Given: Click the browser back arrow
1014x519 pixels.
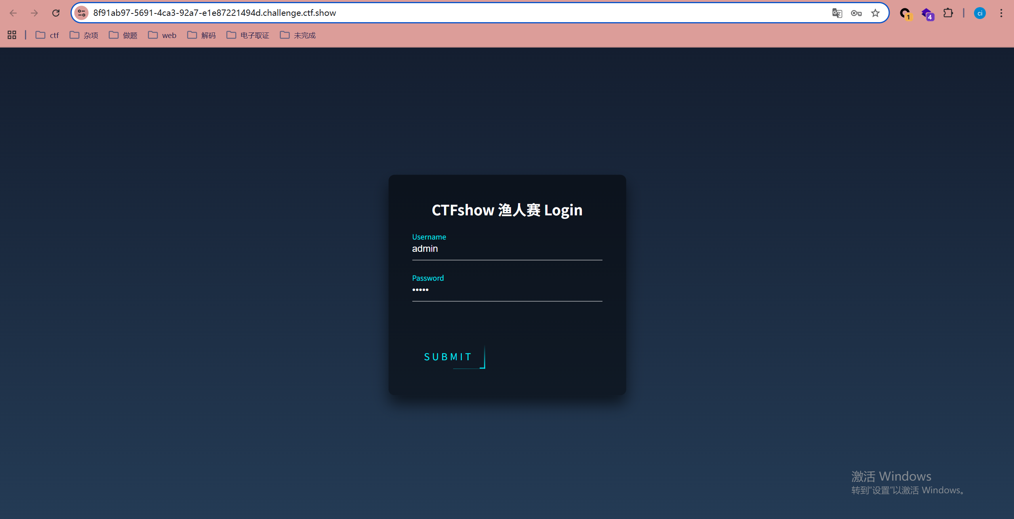Looking at the screenshot, I should (x=13, y=13).
